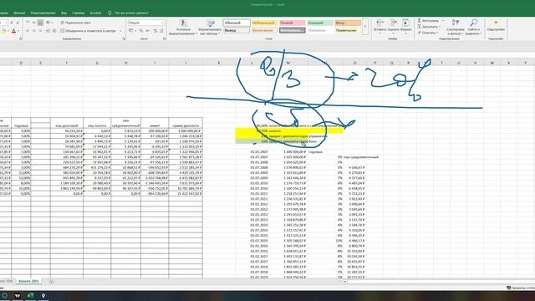The height and width of the screenshot is (301, 535).
Task: Apply percent style icon
Action: coord(141,31)
